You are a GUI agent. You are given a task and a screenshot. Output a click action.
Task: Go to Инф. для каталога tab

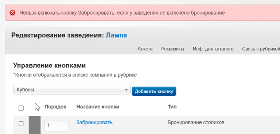click(213, 49)
